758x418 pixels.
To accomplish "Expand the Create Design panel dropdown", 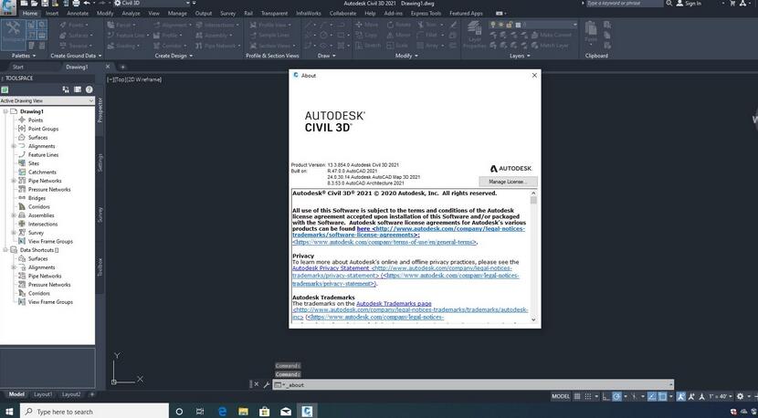I will (174, 56).
